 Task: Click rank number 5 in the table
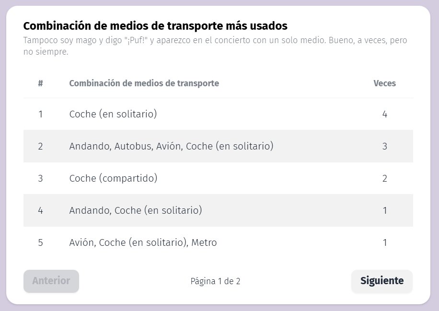[x=40, y=242]
